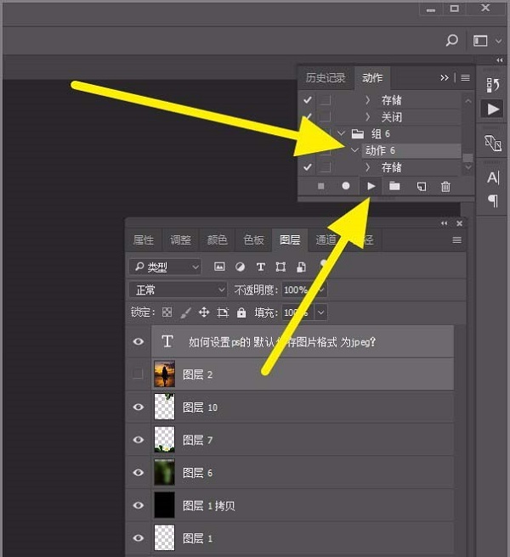Click the stop recording button in Actions

[320, 186]
